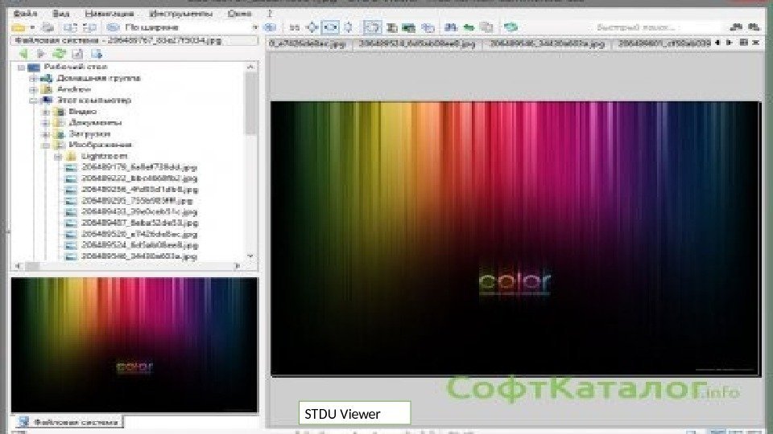Click the find previous binoculars icon
The height and width of the screenshot is (434, 773).
point(736,27)
